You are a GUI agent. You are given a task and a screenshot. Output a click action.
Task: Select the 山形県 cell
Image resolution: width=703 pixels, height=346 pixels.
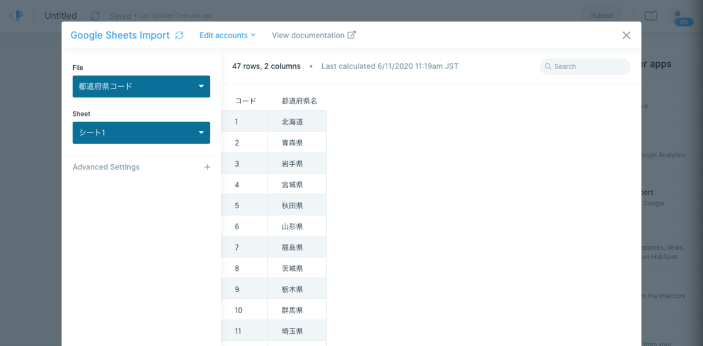(x=297, y=226)
